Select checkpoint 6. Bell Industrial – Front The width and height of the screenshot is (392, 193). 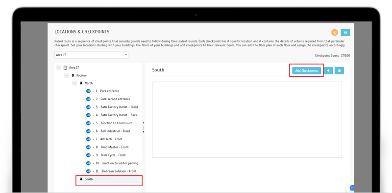(x=113, y=131)
